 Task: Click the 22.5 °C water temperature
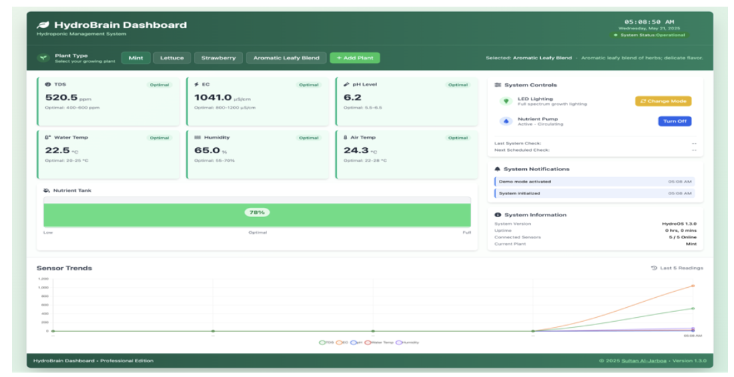(x=62, y=151)
